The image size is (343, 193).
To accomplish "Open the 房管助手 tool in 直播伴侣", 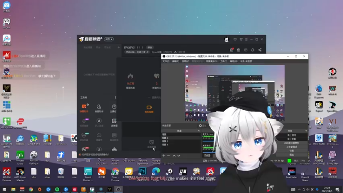I will [x=99, y=108].
